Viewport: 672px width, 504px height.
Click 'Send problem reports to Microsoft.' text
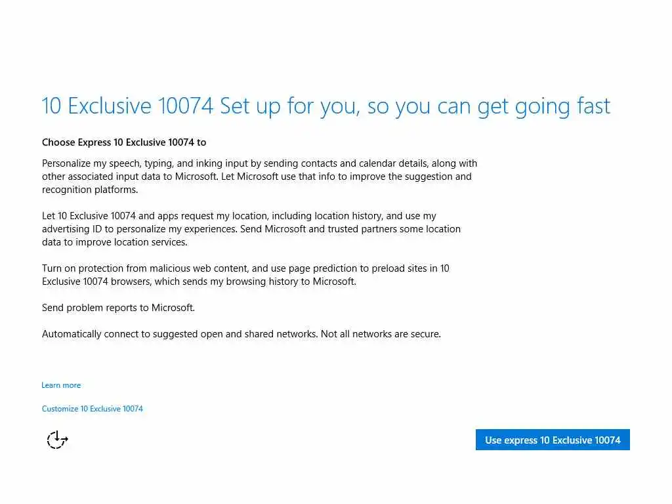(118, 308)
